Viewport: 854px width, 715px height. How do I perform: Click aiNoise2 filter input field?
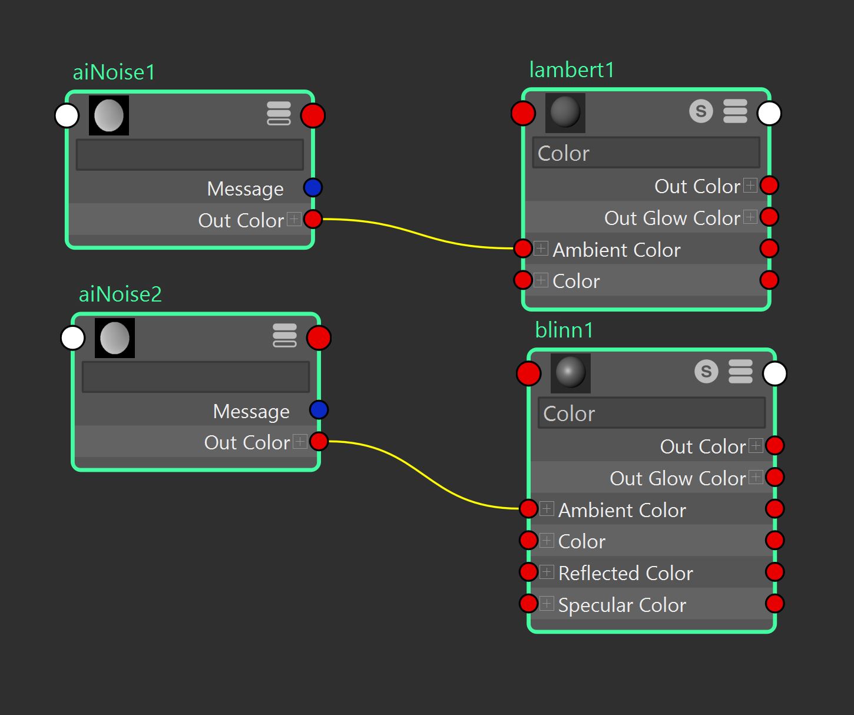[x=196, y=377]
